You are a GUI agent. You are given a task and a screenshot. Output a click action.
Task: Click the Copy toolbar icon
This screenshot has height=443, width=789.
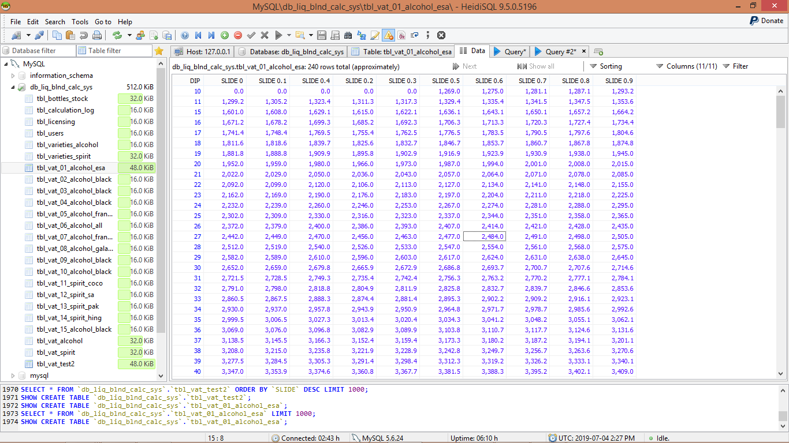click(57, 35)
